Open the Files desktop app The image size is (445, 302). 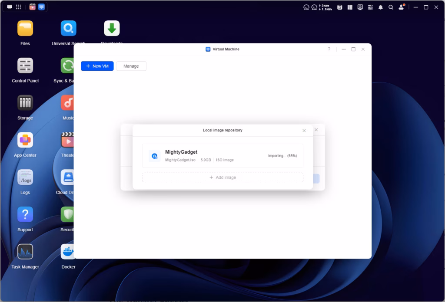(x=25, y=29)
